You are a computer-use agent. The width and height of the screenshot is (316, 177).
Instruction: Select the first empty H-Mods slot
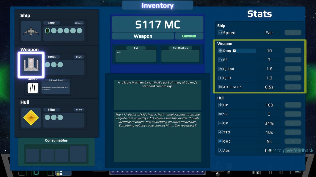click(x=47, y=117)
